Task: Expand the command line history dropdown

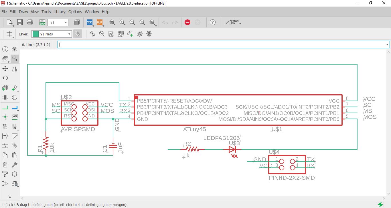Action: tap(387, 45)
